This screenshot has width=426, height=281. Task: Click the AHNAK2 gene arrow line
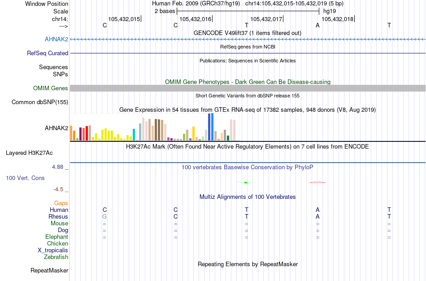[x=248, y=40]
